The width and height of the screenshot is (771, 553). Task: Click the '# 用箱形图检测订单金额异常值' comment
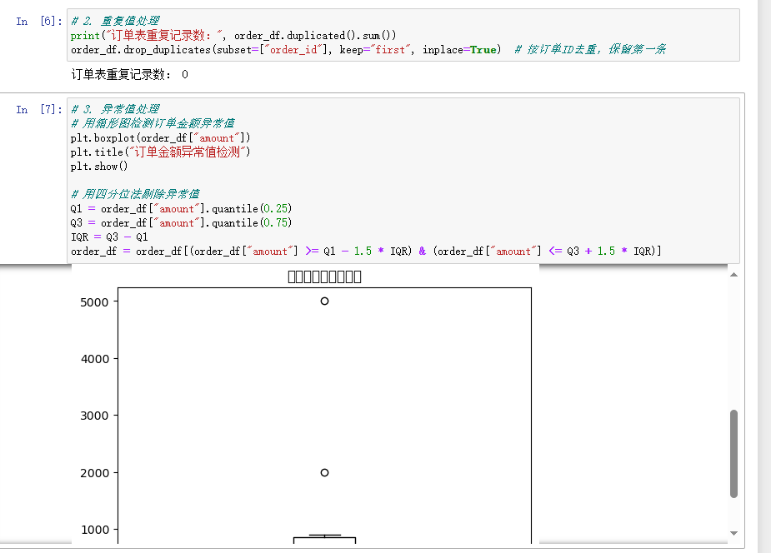coord(153,123)
